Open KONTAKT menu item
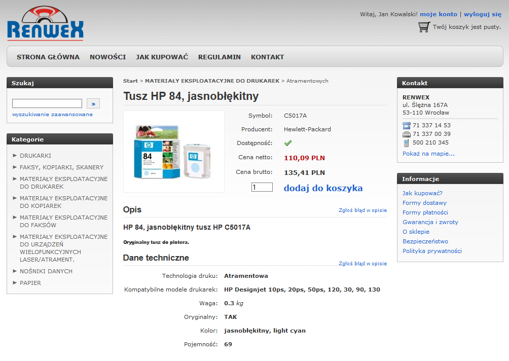Viewport: 509px width, 361px height. click(268, 57)
